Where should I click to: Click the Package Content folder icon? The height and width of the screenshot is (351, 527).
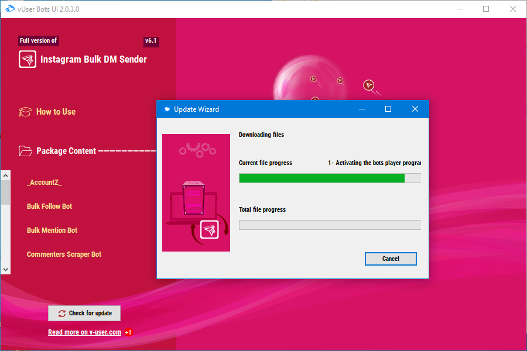pos(25,151)
